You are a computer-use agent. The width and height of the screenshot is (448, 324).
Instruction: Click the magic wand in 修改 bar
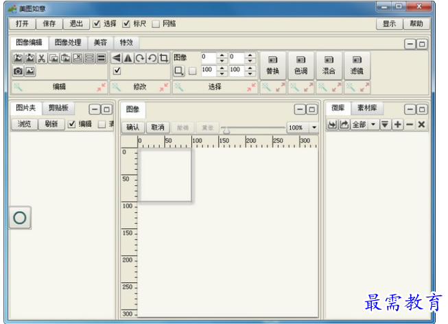(116, 87)
